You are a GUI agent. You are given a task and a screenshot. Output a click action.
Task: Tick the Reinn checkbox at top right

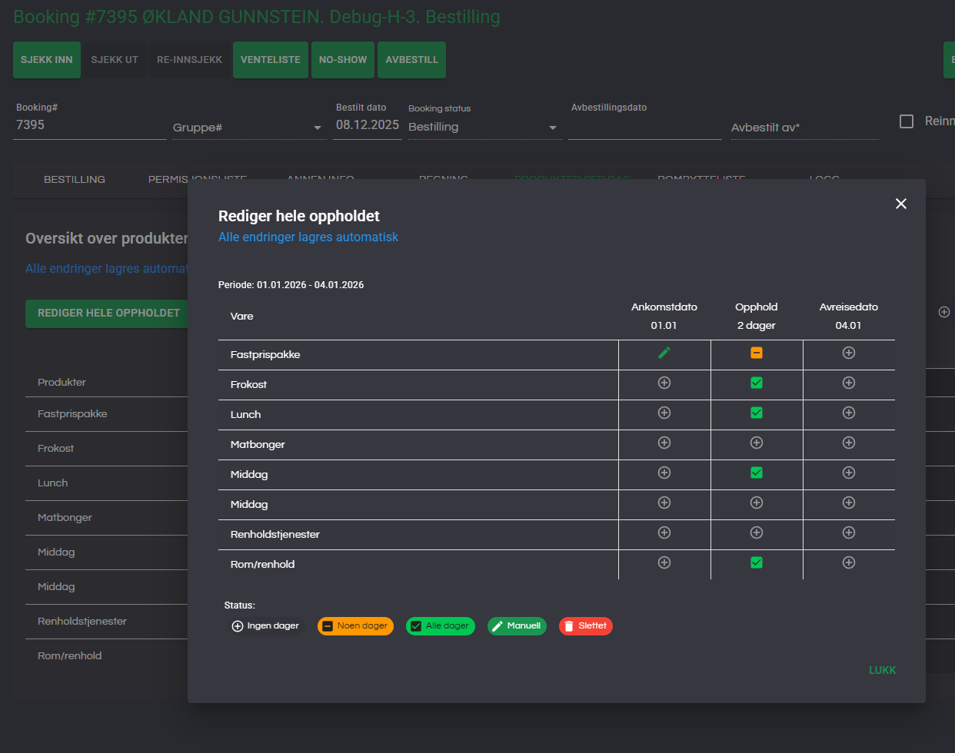[907, 121]
